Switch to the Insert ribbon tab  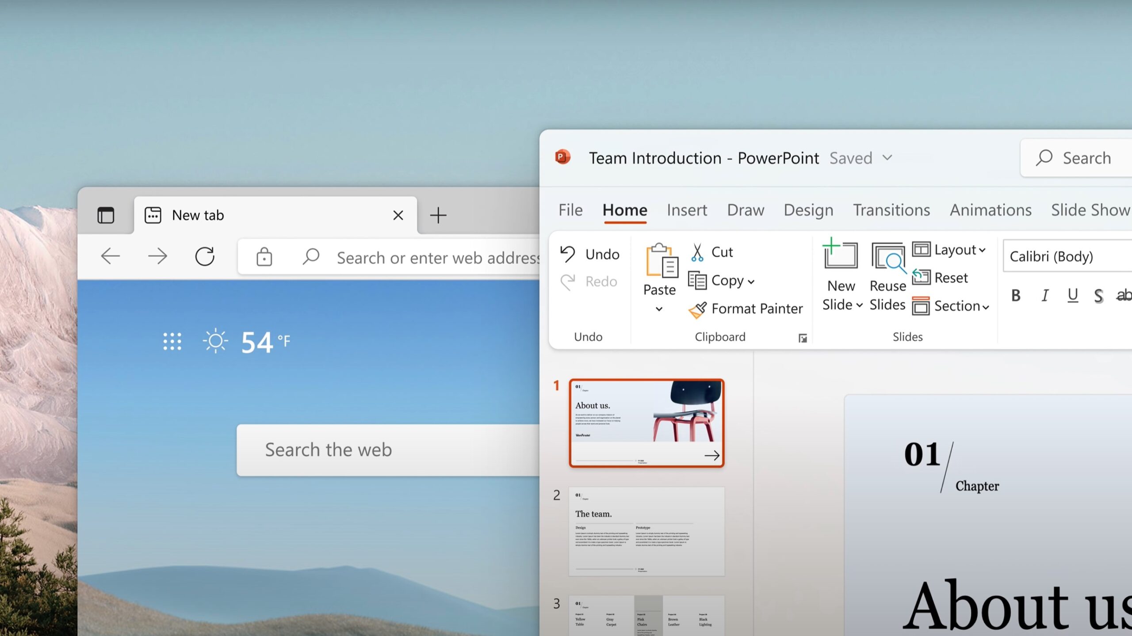pos(687,210)
